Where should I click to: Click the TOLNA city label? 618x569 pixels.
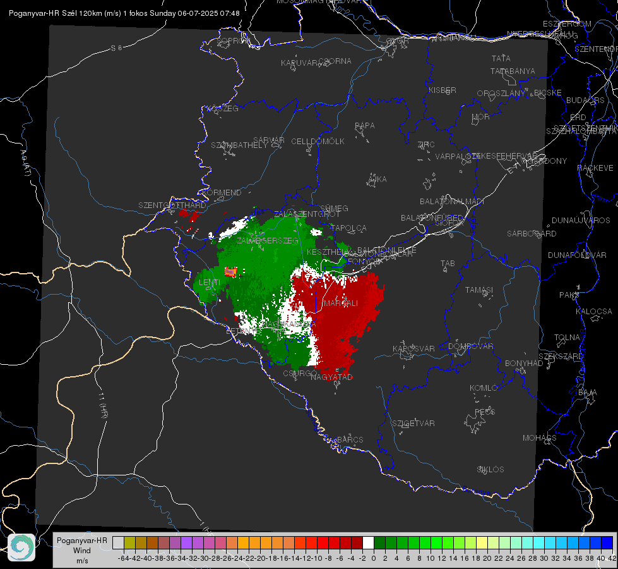pyautogui.click(x=567, y=338)
